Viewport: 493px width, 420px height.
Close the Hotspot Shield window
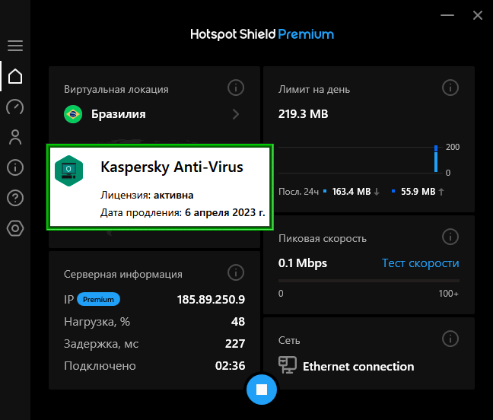tap(478, 15)
